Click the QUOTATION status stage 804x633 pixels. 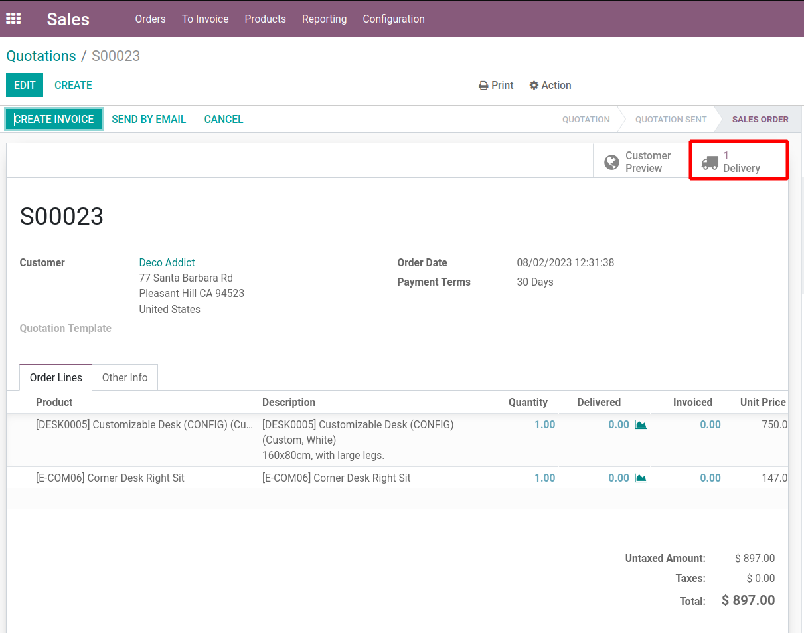pos(586,120)
